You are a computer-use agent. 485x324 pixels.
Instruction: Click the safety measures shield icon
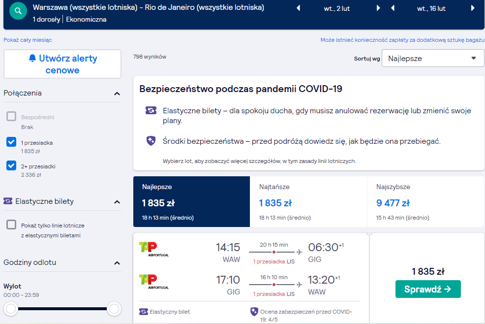tap(151, 141)
